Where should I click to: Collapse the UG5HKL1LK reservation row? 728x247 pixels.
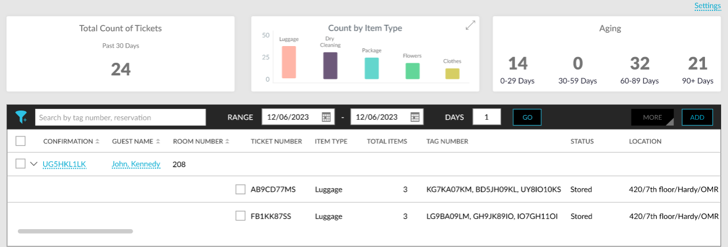pos(34,164)
